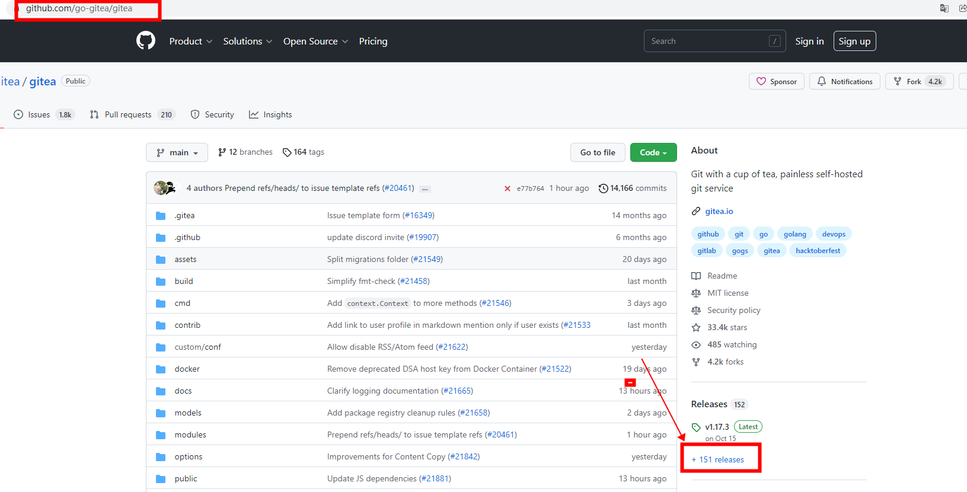
Task: Open the models folder
Action: click(188, 413)
